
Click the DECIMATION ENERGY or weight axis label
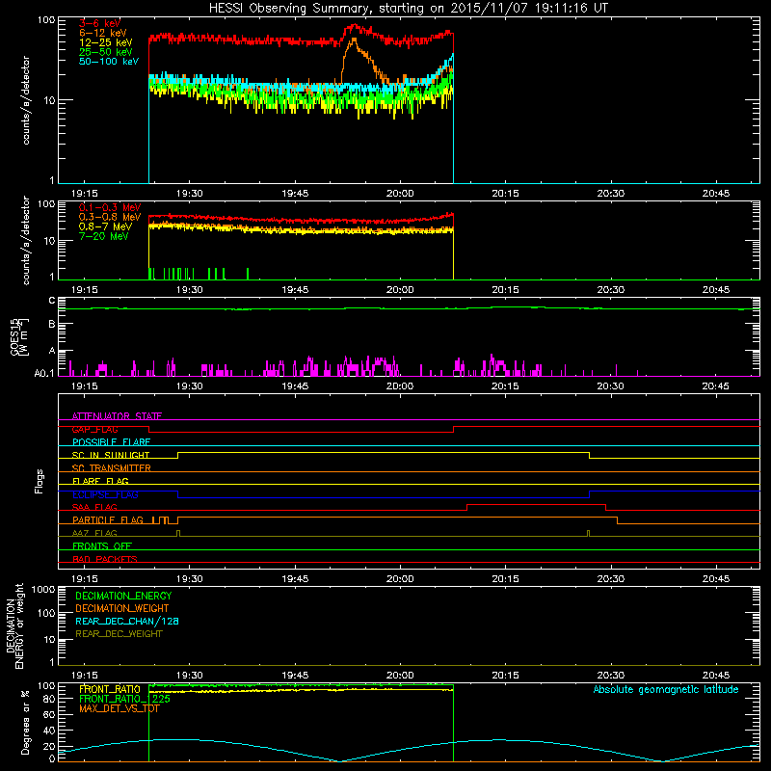coord(14,625)
